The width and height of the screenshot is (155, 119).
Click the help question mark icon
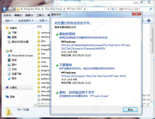point(149,20)
